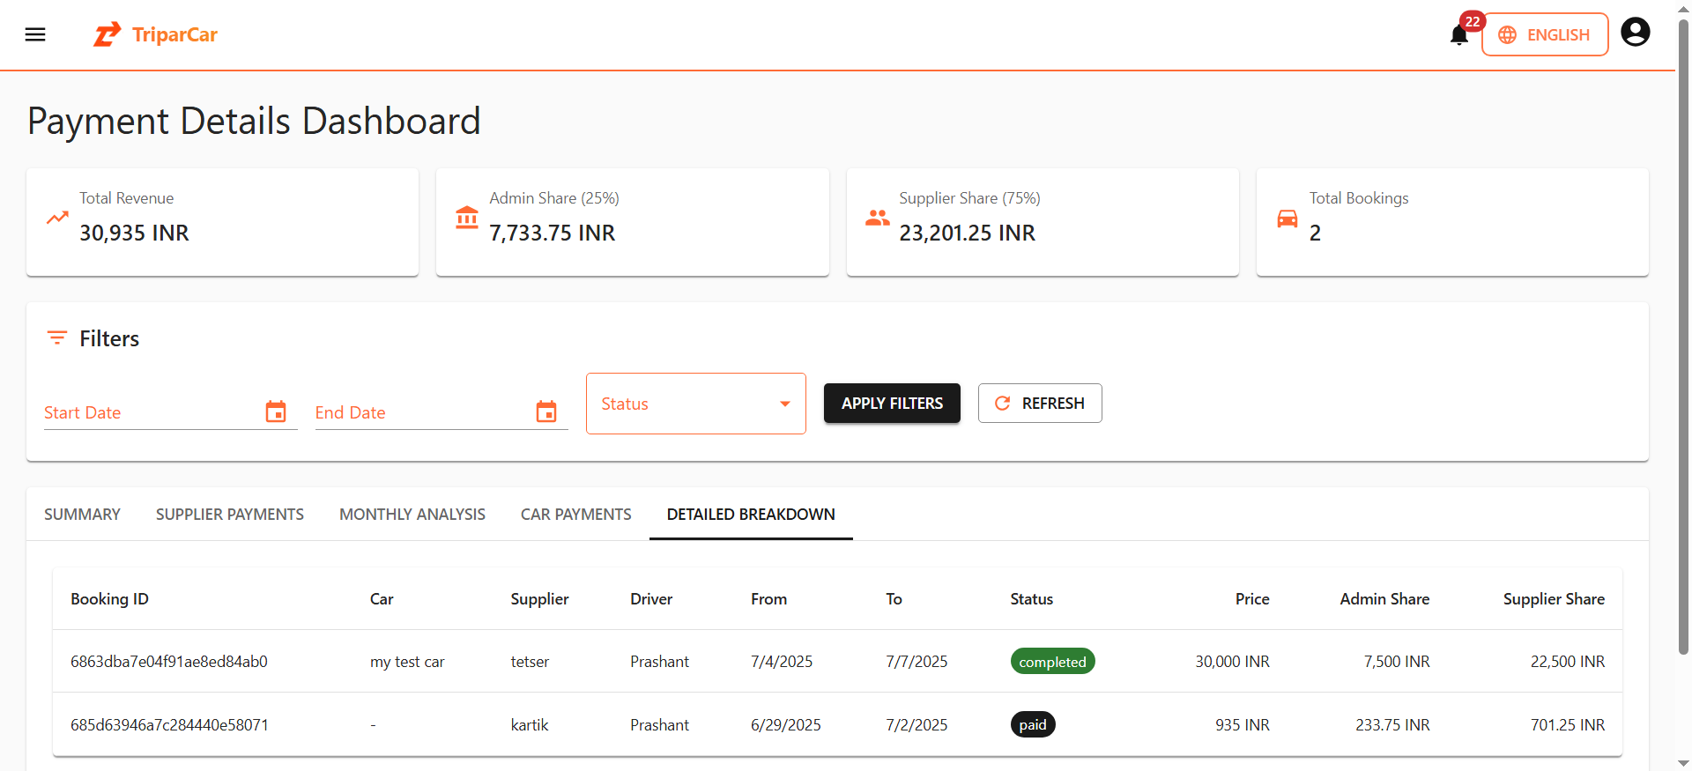Click the Refresh button
The image size is (1692, 771).
[1040, 404]
